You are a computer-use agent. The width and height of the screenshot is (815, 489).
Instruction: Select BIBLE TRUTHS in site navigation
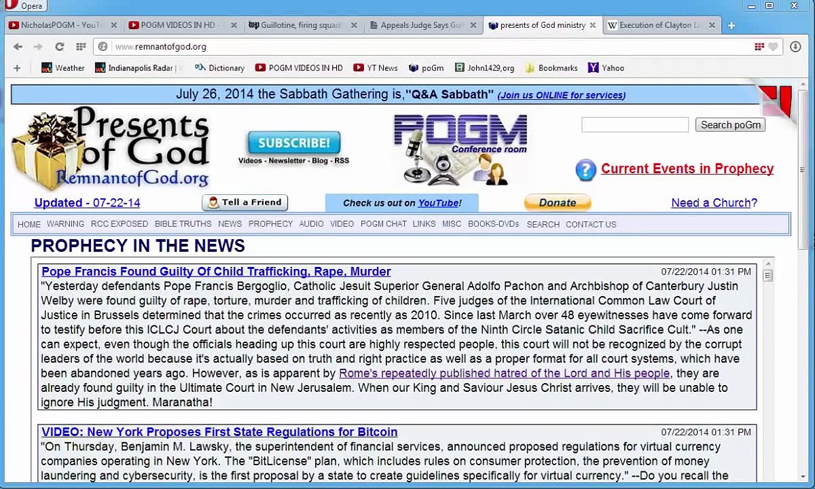coord(183,224)
